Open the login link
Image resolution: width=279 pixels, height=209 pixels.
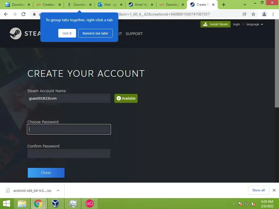(x=236, y=24)
